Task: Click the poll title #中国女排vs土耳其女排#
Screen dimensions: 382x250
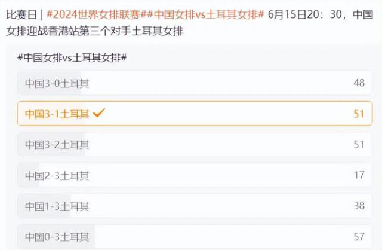Action: click(74, 57)
